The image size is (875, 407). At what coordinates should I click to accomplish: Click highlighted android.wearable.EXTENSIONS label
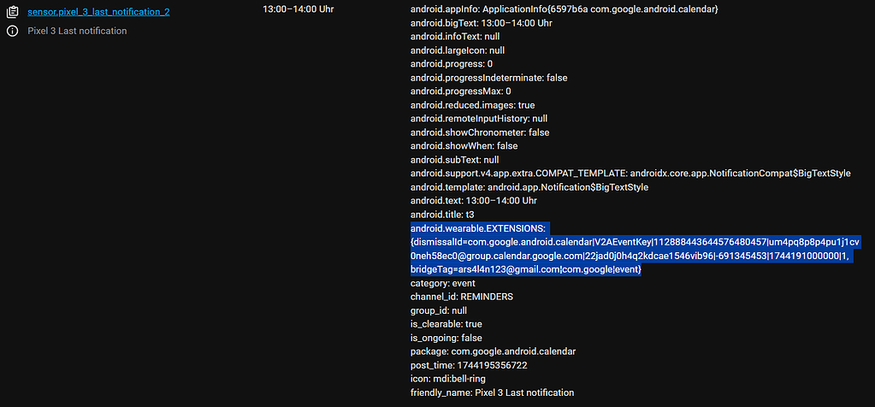click(x=477, y=228)
